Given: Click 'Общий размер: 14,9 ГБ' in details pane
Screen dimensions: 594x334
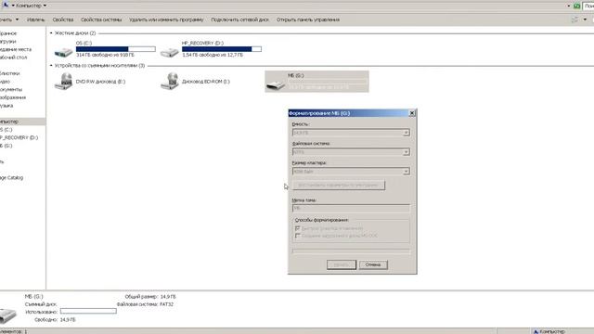Looking at the screenshot, I should tap(150, 297).
